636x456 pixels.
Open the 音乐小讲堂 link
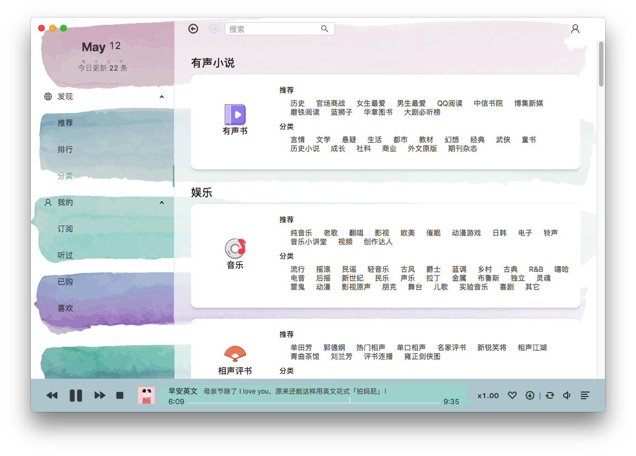pos(309,242)
